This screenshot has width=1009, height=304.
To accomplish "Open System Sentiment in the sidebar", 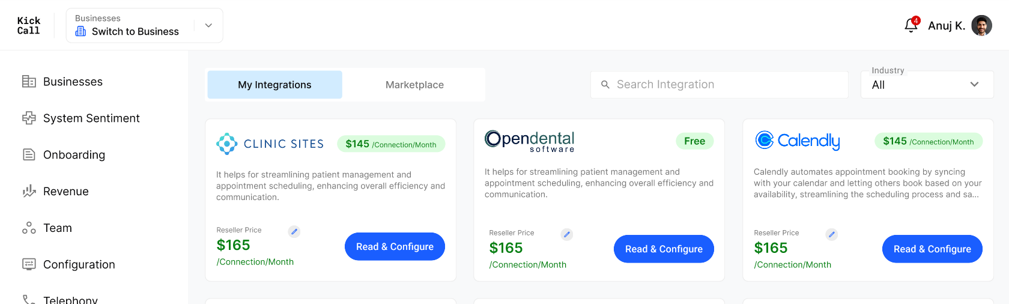I will point(91,118).
